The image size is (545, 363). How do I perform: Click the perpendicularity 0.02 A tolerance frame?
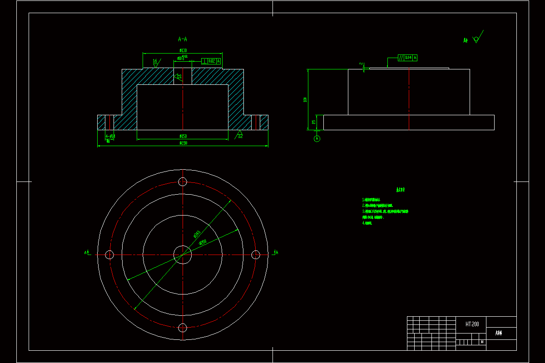click(x=211, y=61)
